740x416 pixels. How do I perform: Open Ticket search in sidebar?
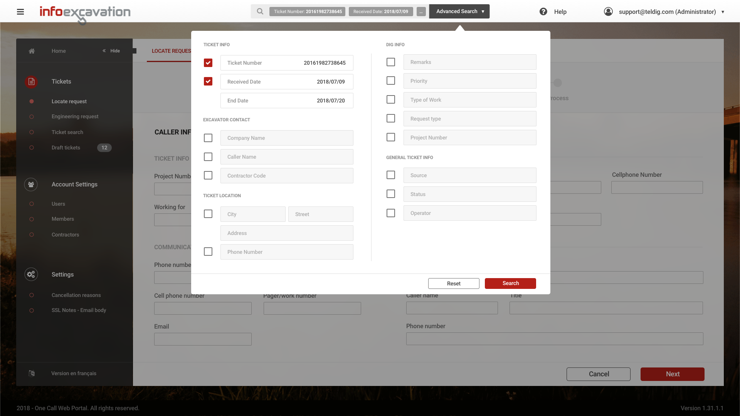coord(67,132)
